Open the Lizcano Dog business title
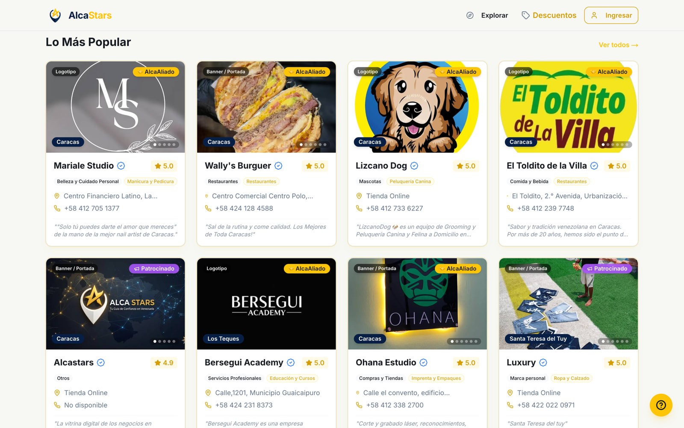684x428 pixels. coord(381,166)
